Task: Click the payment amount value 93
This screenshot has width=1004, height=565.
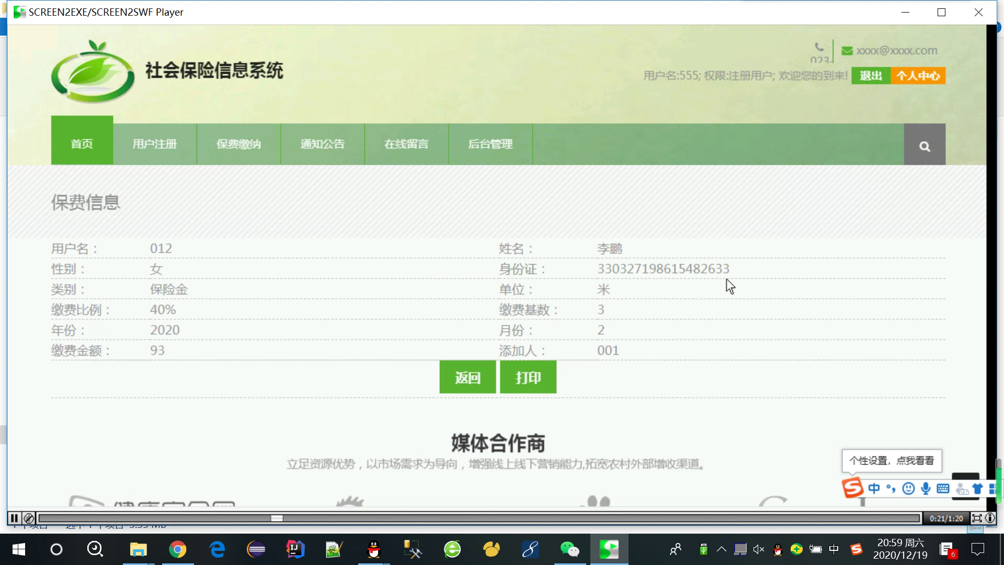Action: click(x=157, y=351)
